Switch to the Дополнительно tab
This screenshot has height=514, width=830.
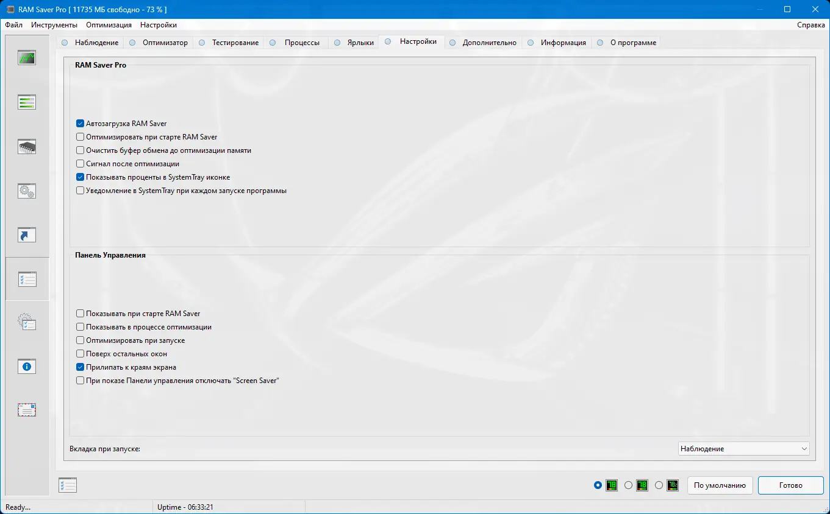pyautogui.click(x=483, y=43)
